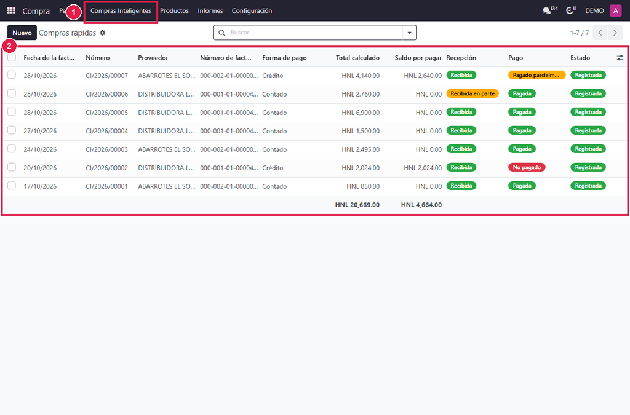Click the date 20/10/2026

point(40,168)
